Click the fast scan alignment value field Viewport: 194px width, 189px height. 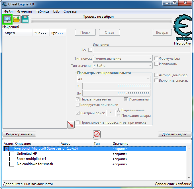pos(111,113)
